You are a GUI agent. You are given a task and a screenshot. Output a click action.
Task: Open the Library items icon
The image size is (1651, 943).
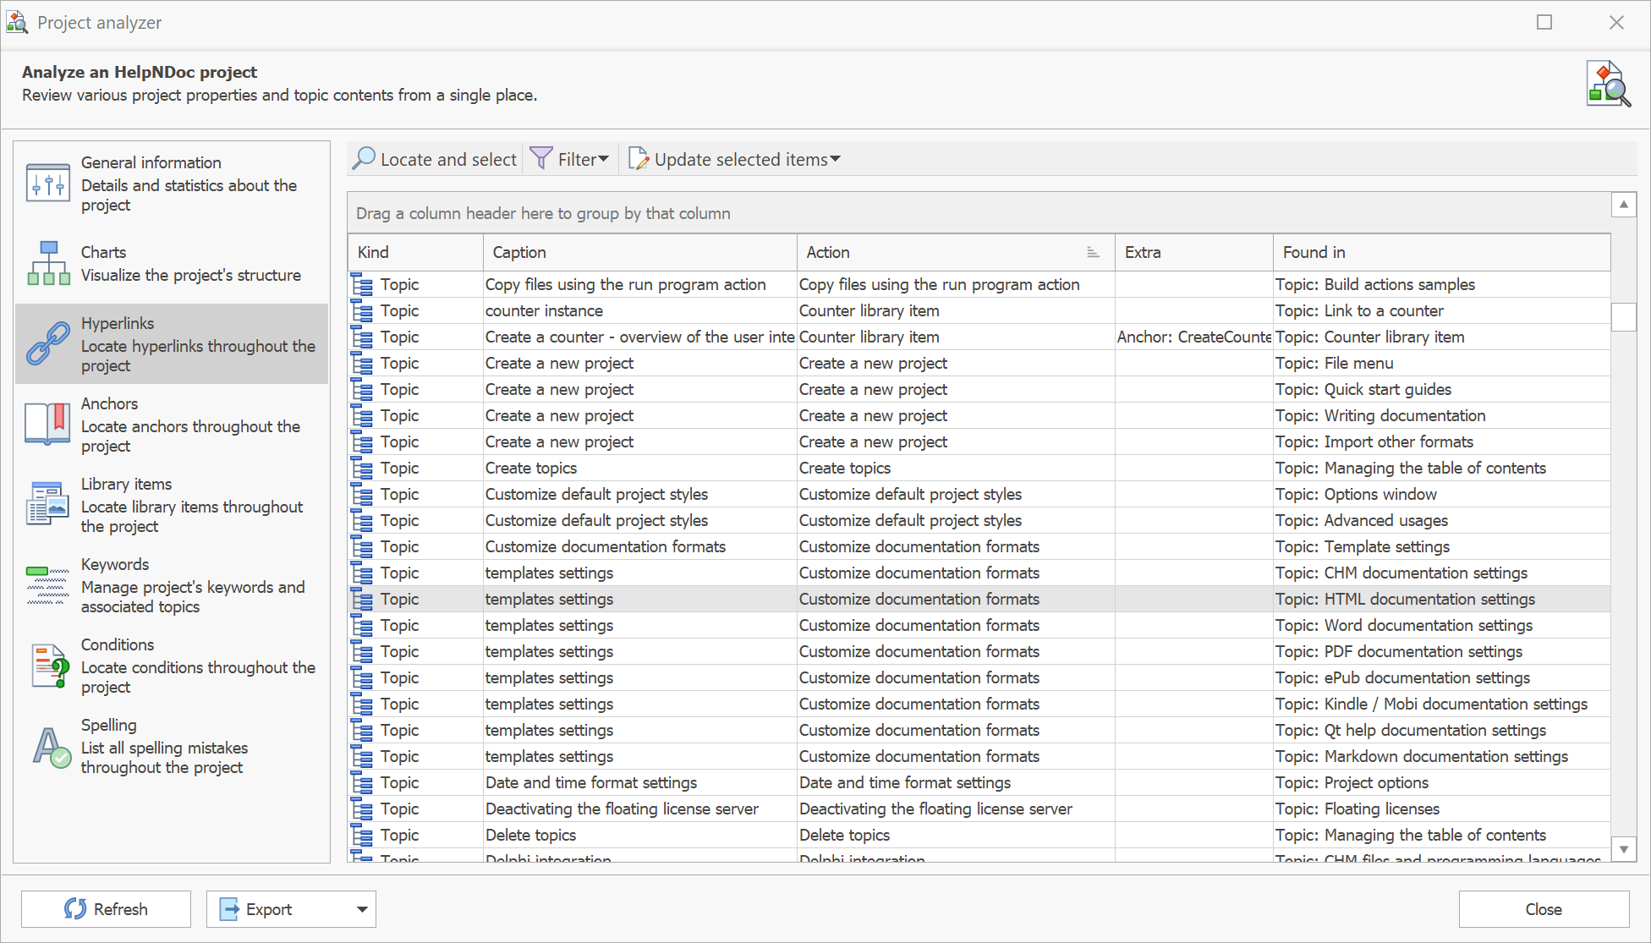point(48,504)
